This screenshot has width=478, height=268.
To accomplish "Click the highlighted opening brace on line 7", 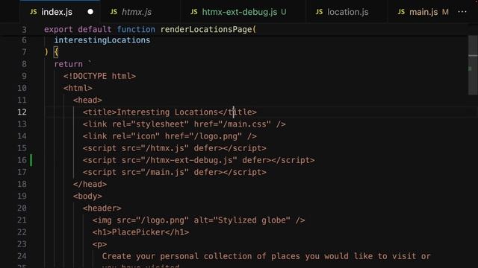I will 56,52.
